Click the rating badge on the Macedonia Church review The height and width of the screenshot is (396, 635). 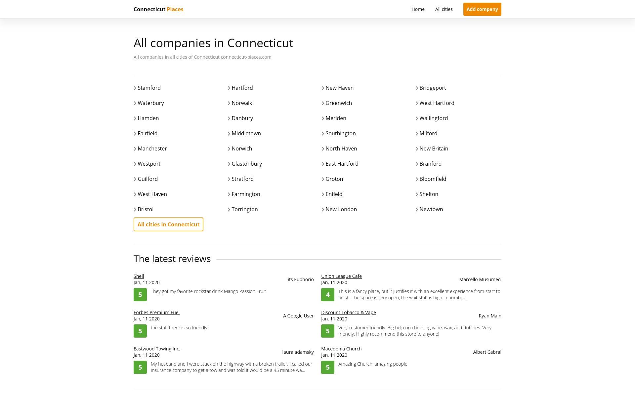point(328,367)
